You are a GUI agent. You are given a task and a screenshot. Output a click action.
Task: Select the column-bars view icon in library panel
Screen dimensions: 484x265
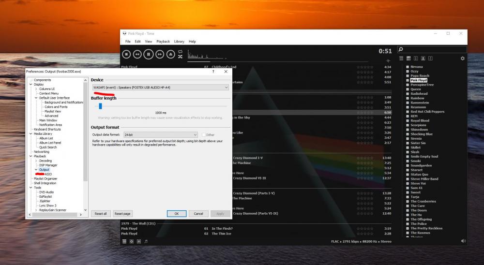408,59
